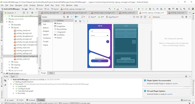Select RecyclerView in the palette
This screenshot has width=195, height=104.
click(62, 29)
